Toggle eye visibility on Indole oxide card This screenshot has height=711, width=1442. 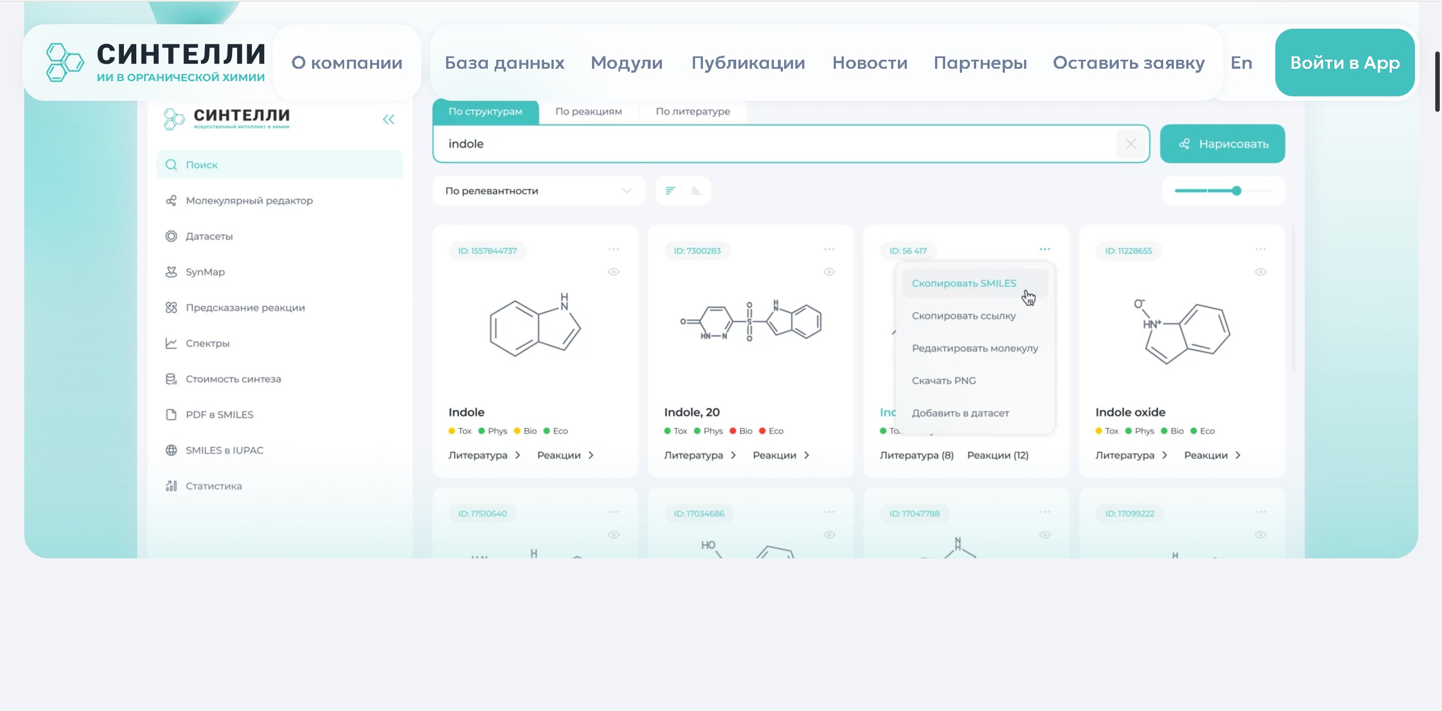point(1261,272)
